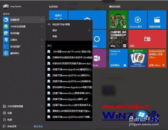
Task: Select 固定到"开始"屏幕 menu option
Action: coord(69,24)
